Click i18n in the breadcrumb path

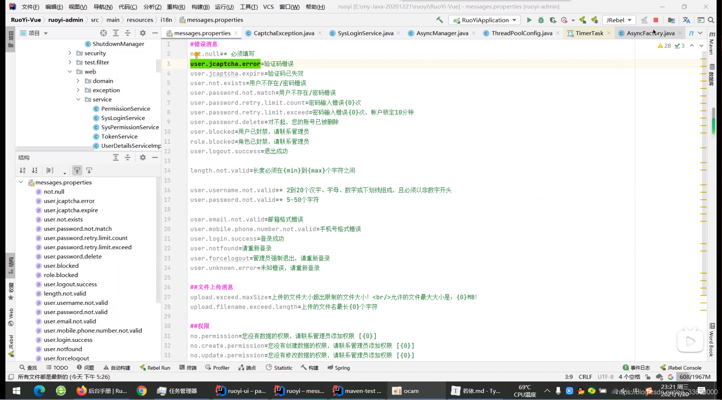[166, 20]
